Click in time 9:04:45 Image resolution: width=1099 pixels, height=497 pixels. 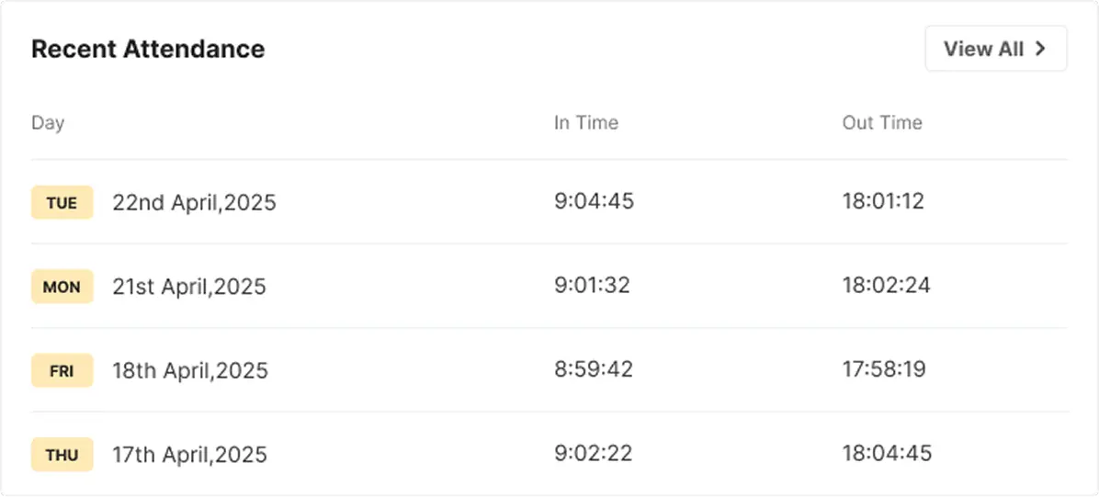click(x=594, y=201)
